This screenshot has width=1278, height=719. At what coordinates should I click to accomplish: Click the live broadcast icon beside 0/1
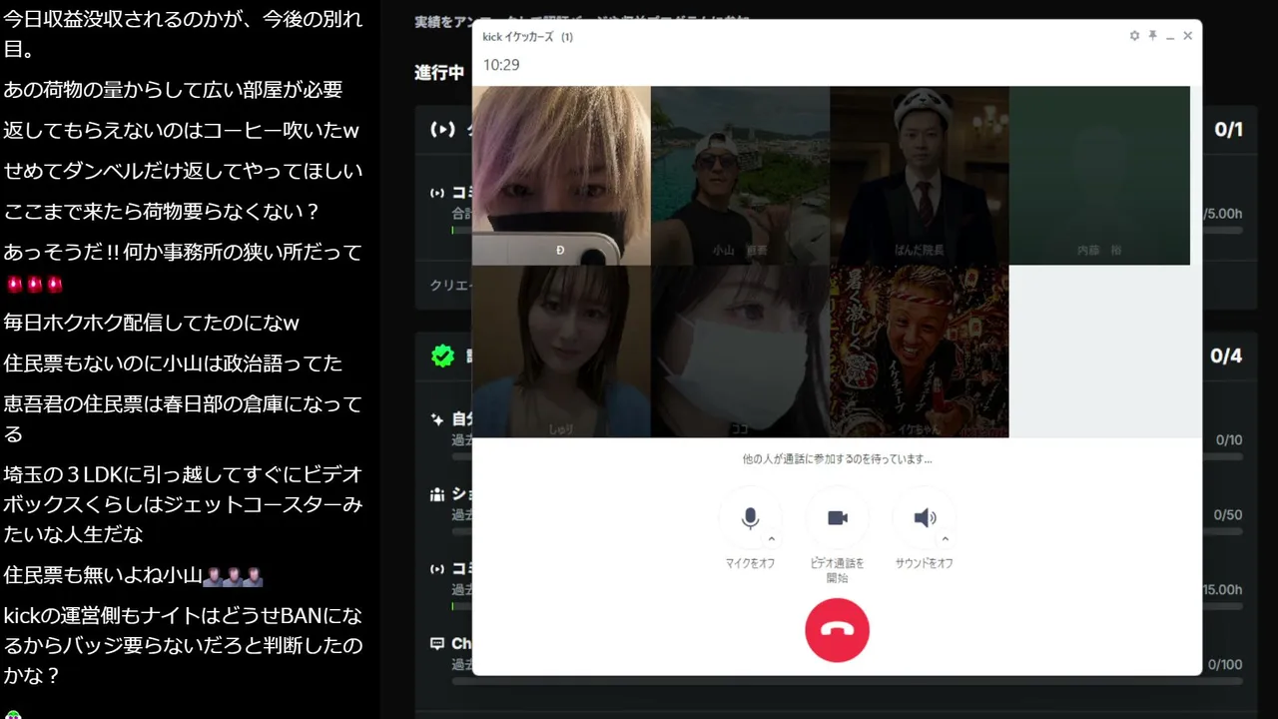(442, 130)
